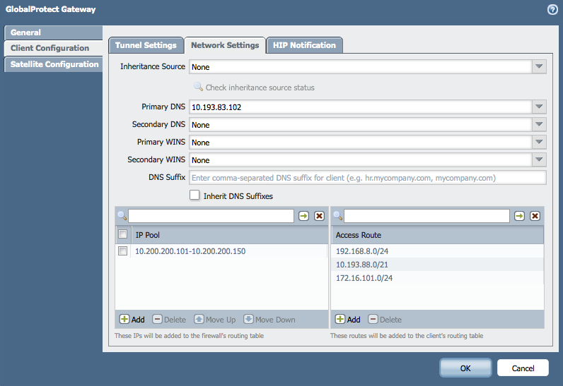Switch to the Tunnel Settings tab

[x=146, y=45]
